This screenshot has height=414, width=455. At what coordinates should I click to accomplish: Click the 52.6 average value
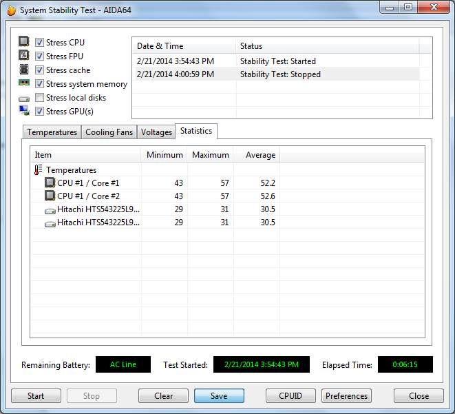coord(268,196)
